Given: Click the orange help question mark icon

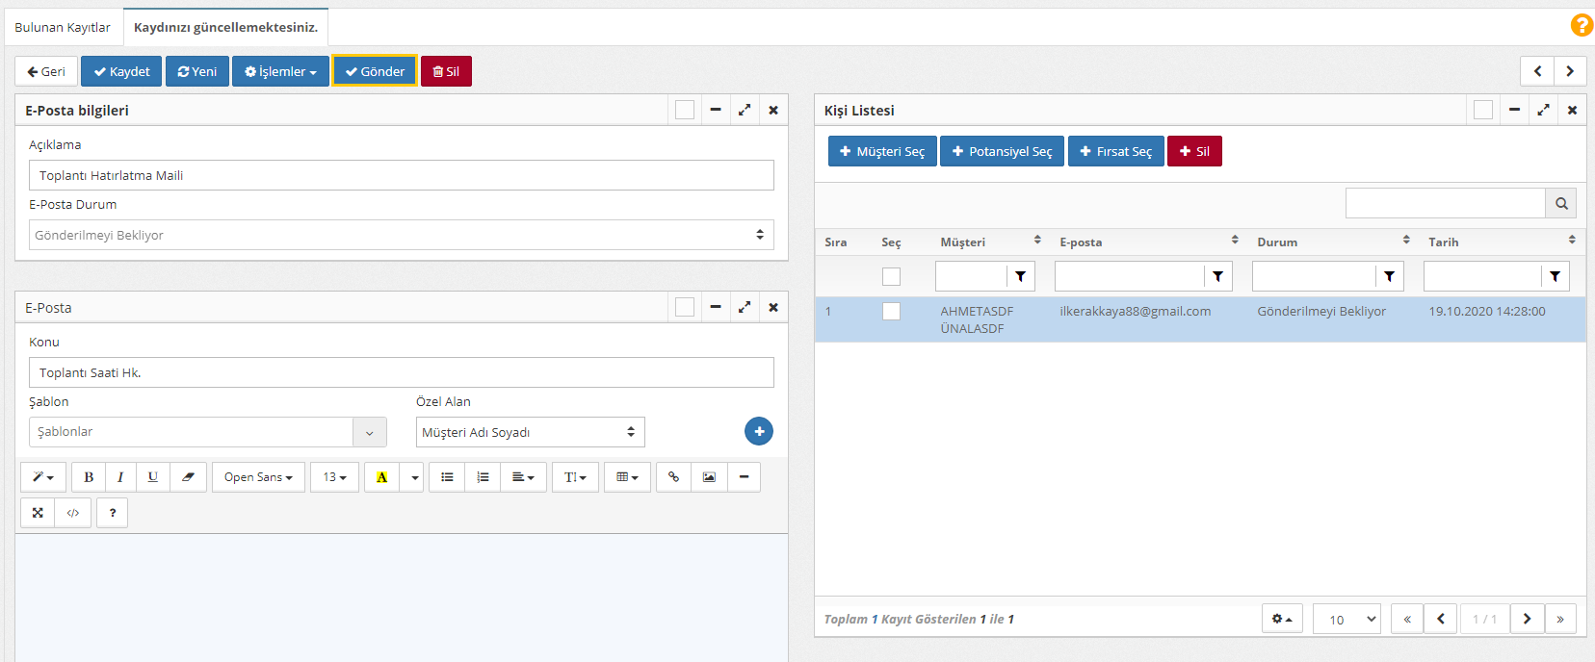Looking at the screenshot, I should pos(1581,25).
